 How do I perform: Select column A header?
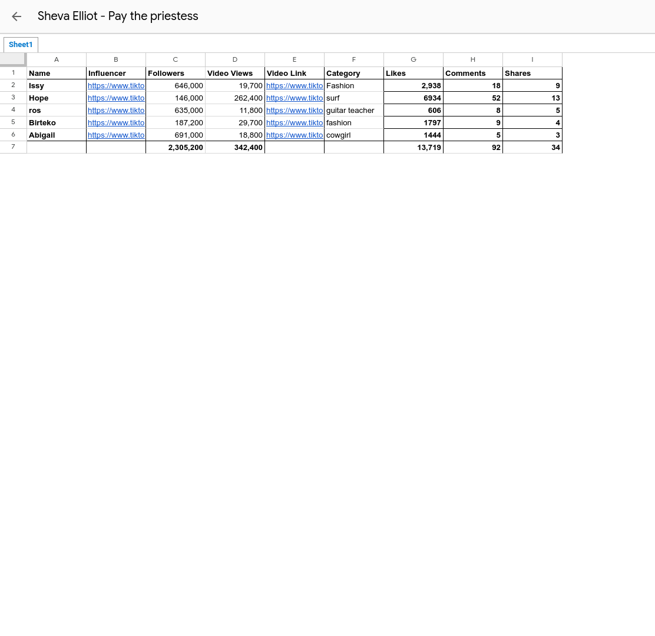point(57,59)
